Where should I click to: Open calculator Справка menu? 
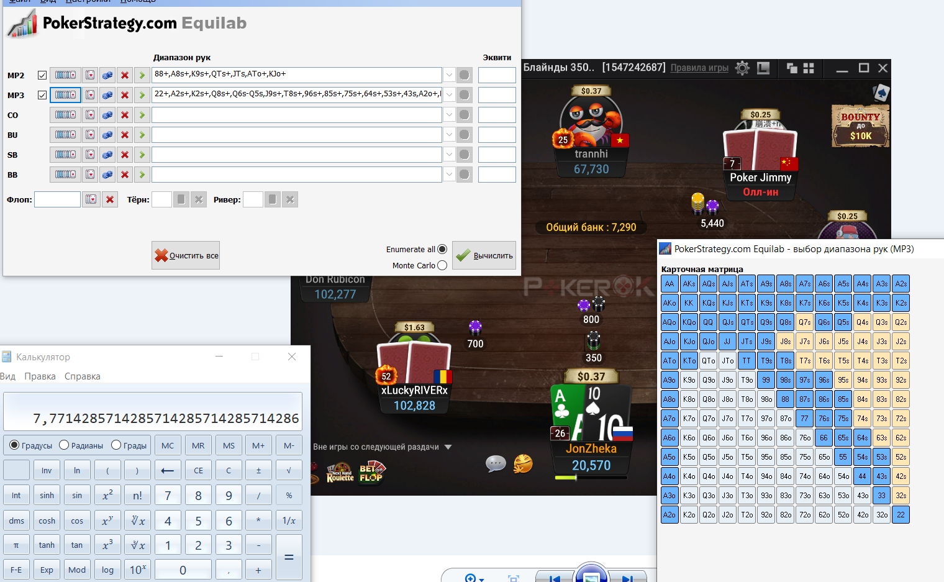[82, 376]
